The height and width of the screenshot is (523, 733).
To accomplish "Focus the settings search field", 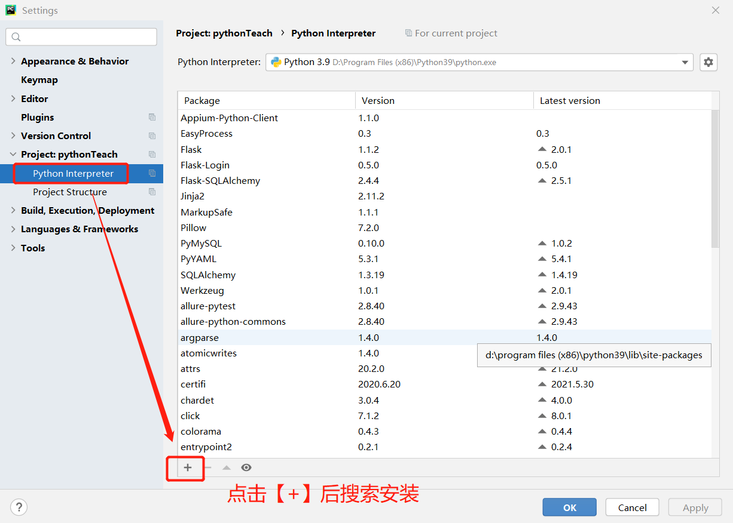I will tap(81, 37).
